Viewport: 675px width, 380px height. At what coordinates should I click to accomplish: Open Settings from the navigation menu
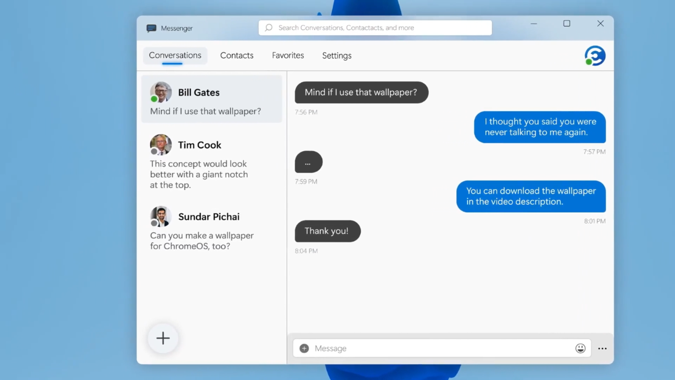coord(336,55)
